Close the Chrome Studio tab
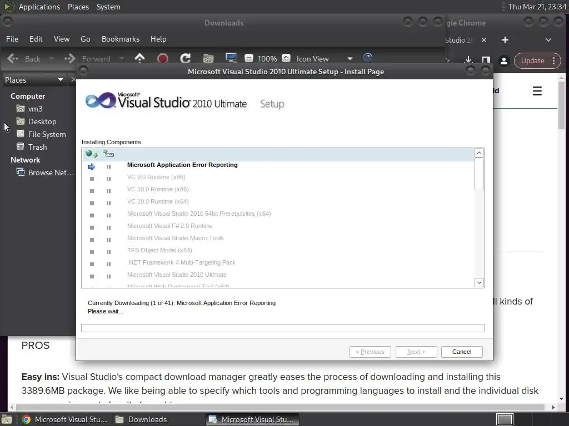This screenshot has height=426, width=569. 484,40
